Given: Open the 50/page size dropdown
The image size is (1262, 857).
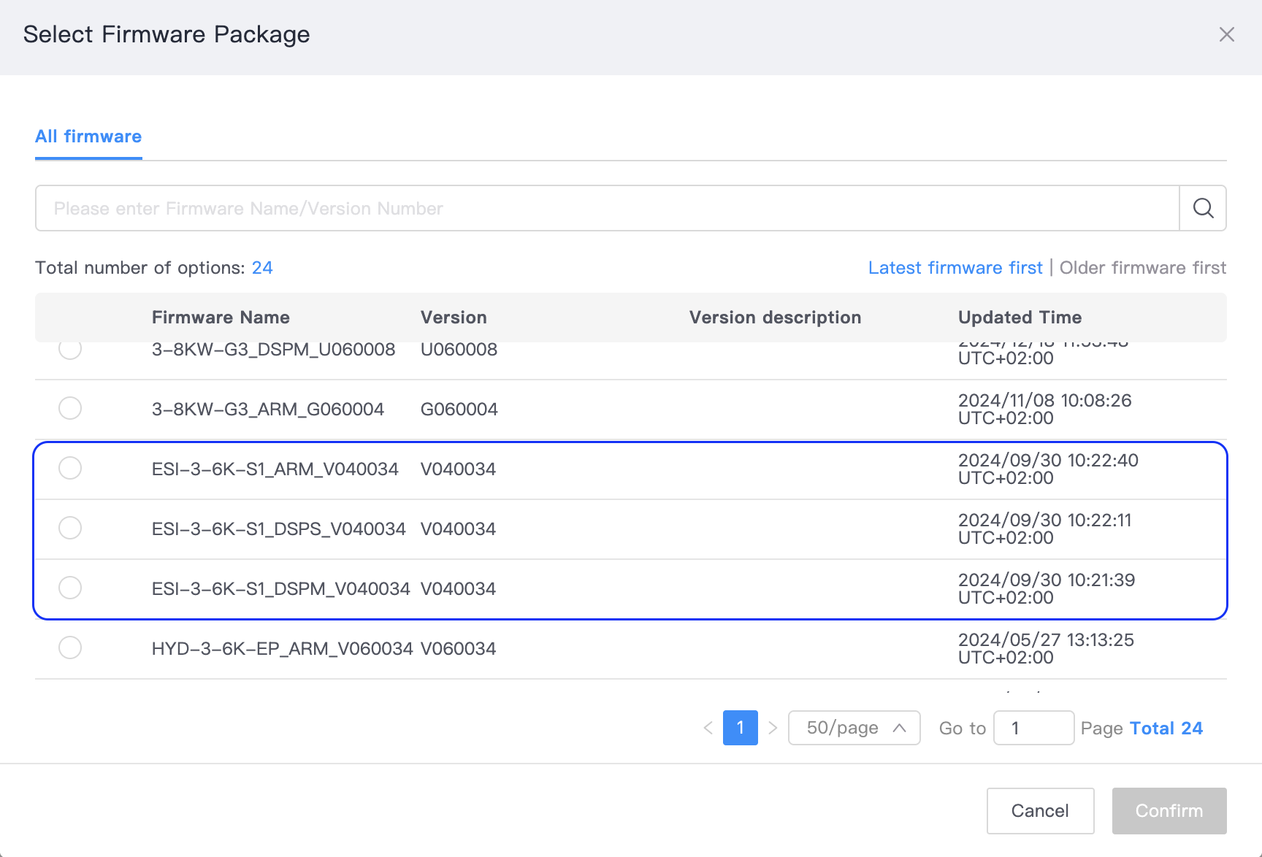Looking at the screenshot, I should point(854,728).
